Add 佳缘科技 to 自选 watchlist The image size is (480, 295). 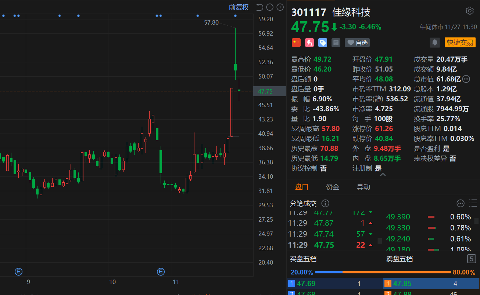357,43
